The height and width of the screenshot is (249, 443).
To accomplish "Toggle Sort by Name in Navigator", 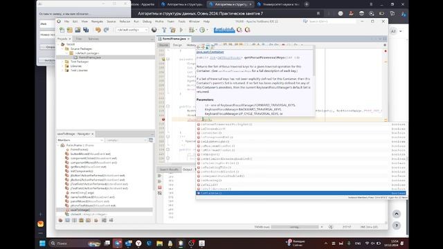I will click(104, 220).
